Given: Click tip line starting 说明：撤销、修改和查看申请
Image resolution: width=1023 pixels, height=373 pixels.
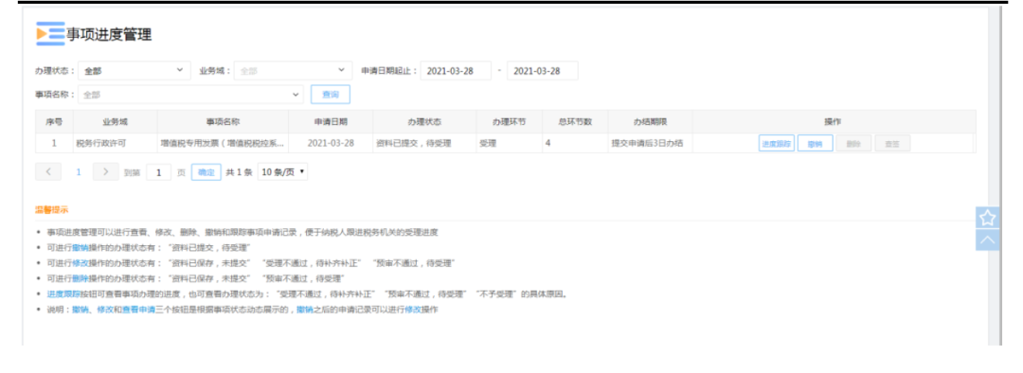Looking at the screenshot, I should 242,310.
